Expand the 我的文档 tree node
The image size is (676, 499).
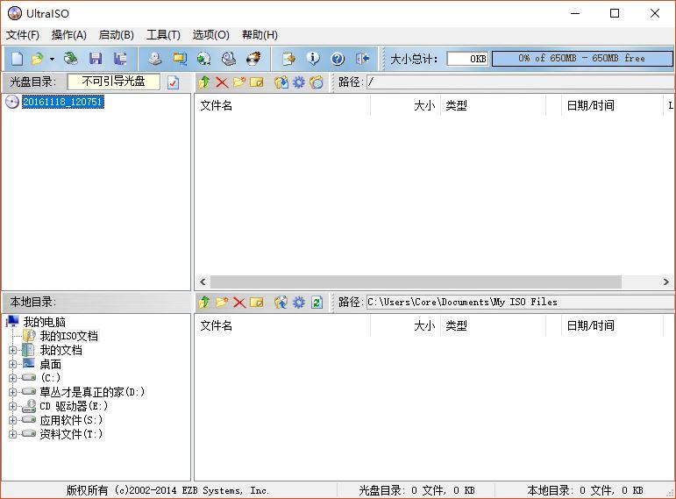click(x=13, y=350)
